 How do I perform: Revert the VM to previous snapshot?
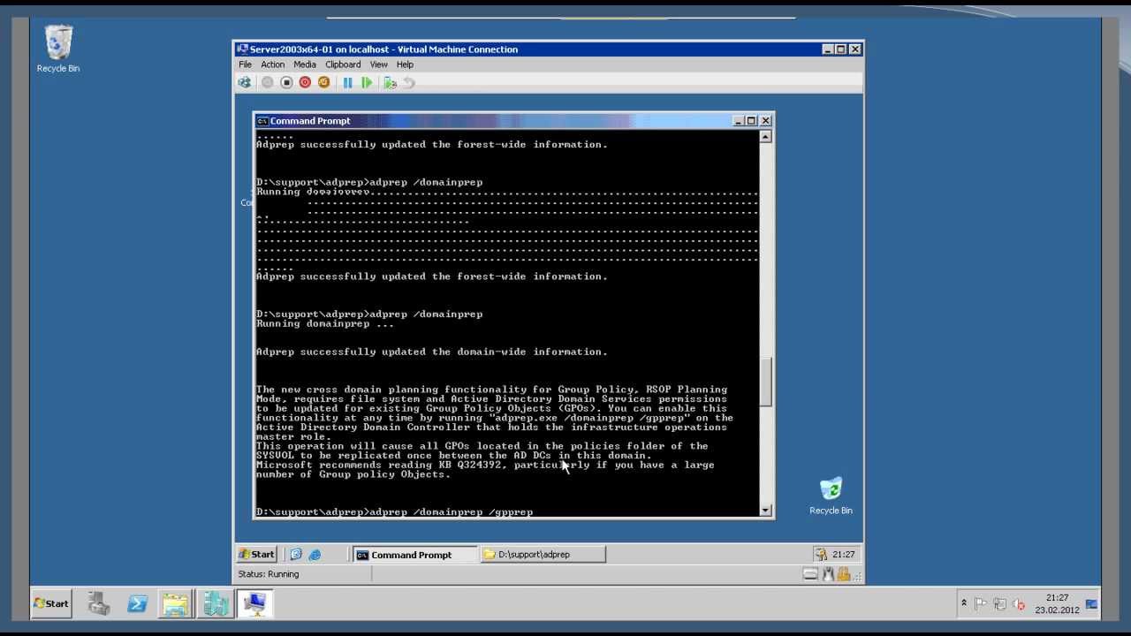pyautogui.click(x=408, y=82)
